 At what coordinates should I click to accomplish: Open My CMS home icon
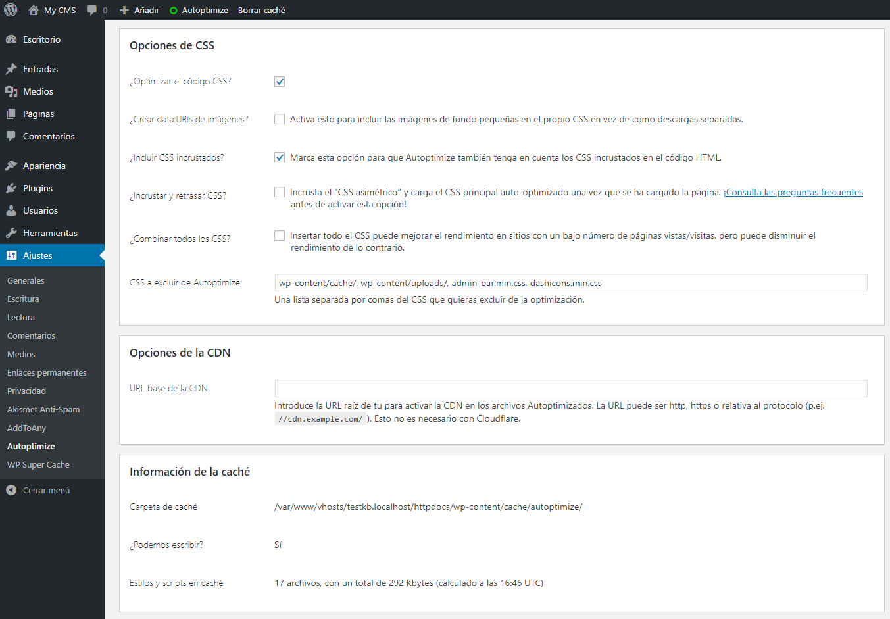click(x=34, y=10)
